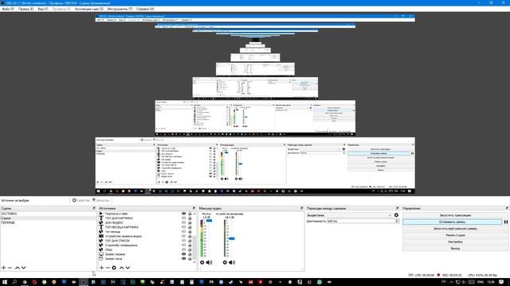Open Настройки from the controls panel
This screenshot has height=286, width=510.
[455, 242]
